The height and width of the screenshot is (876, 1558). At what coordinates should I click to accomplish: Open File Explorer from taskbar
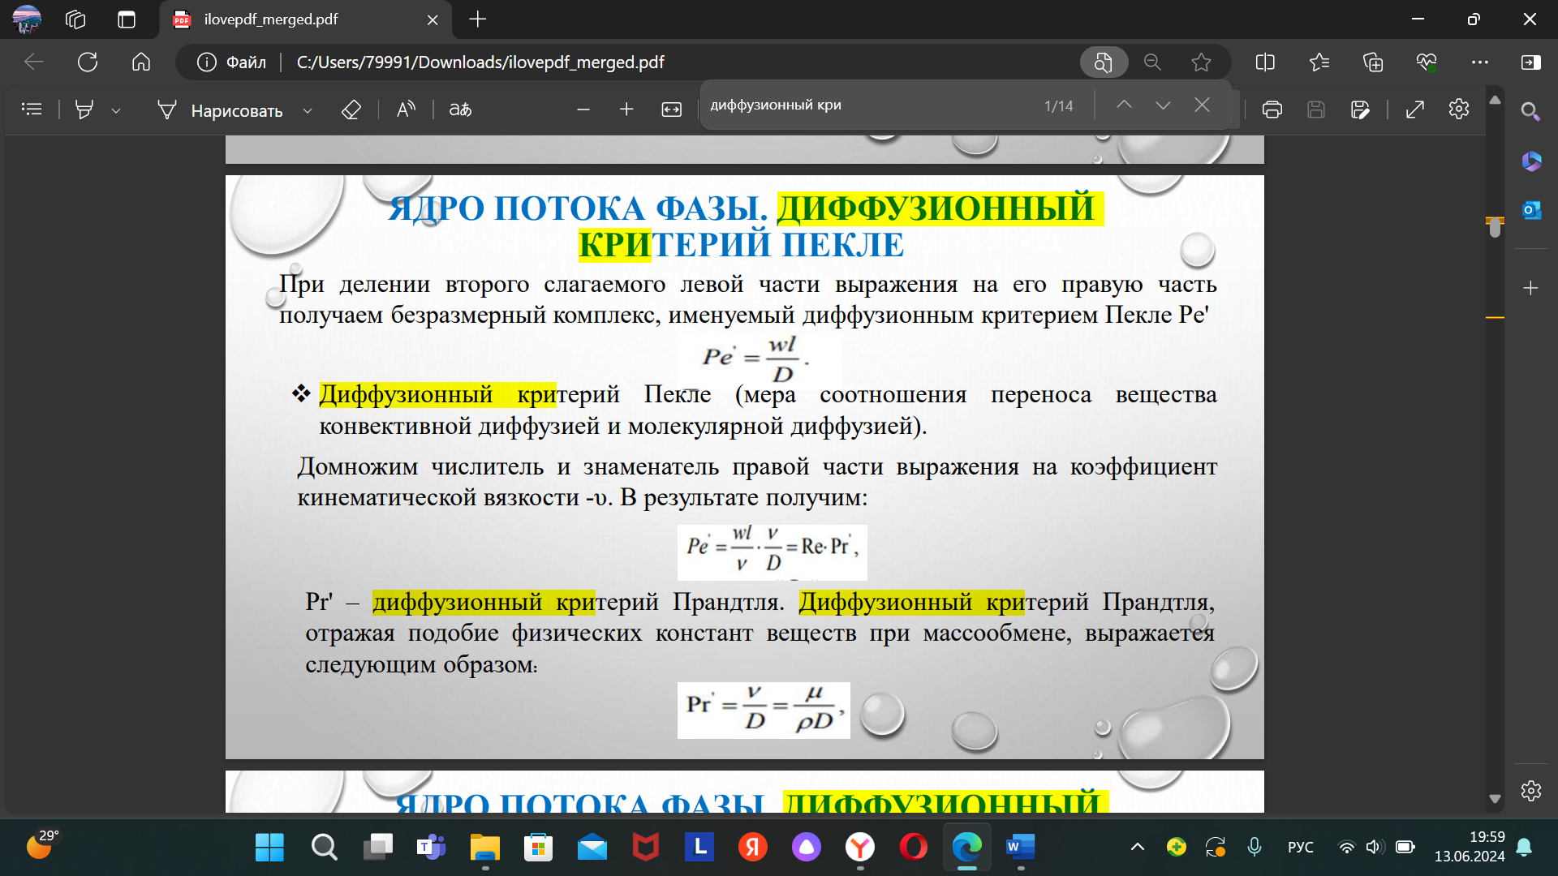click(484, 848)
